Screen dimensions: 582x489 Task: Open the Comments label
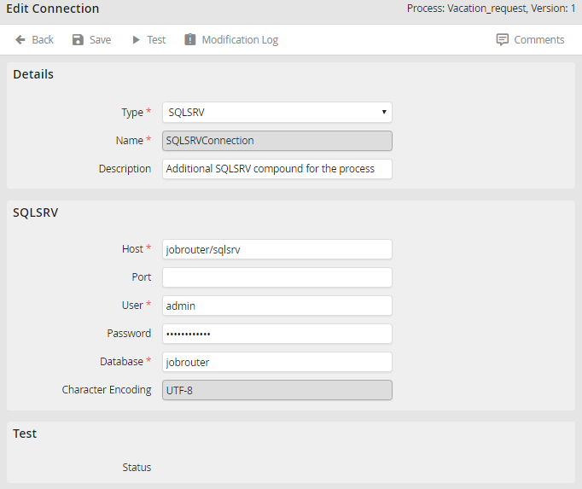click(539, 40)
